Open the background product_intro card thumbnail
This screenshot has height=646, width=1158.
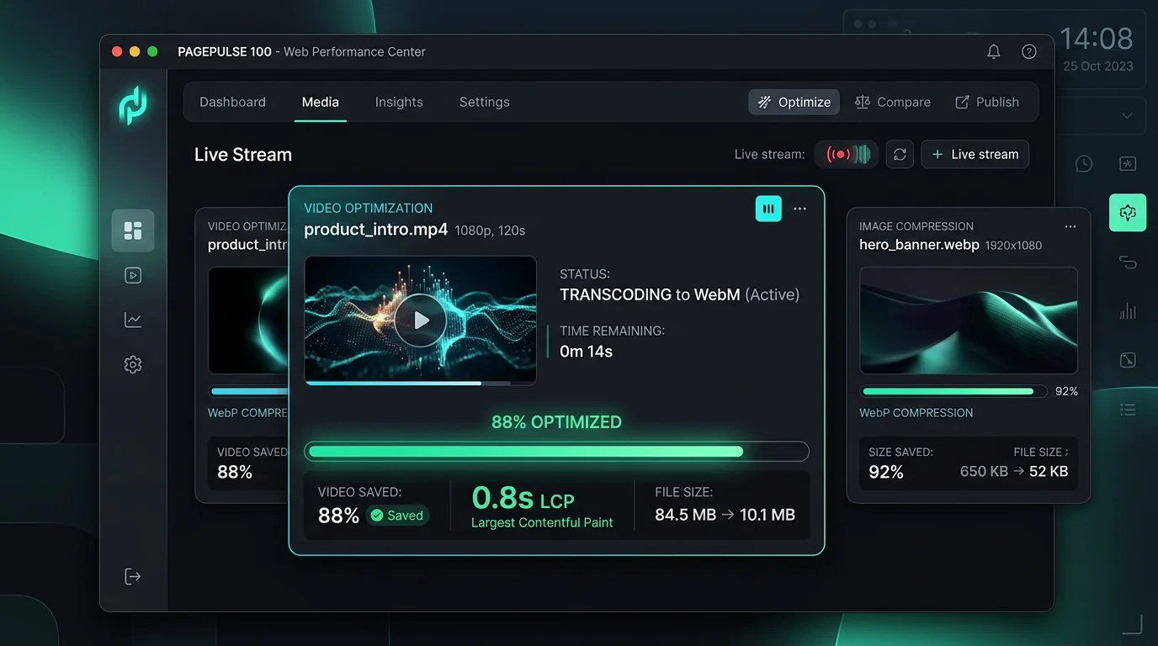[247, 320]
